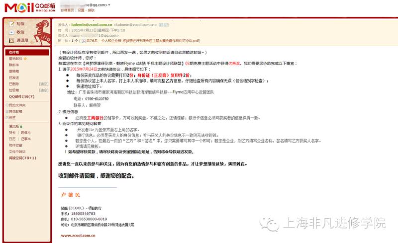Go to 邮箱首页 mailbox home link
The height and width of the screenshot is (243, 398).
67,10
